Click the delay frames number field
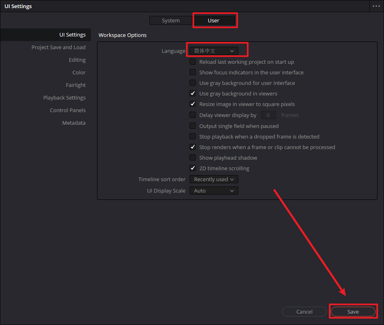Image resolution: width=384 pixels, height=325 pixels. (x=268, y=115)
